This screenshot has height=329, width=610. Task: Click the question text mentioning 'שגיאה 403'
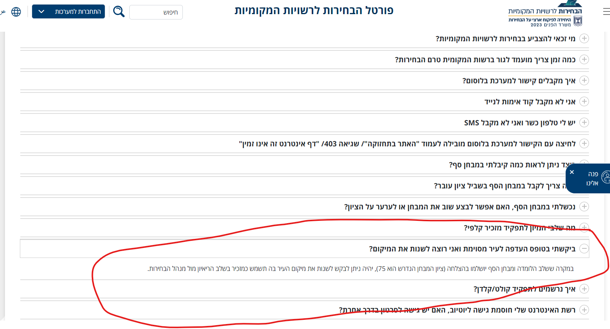(x=407, y=144)
